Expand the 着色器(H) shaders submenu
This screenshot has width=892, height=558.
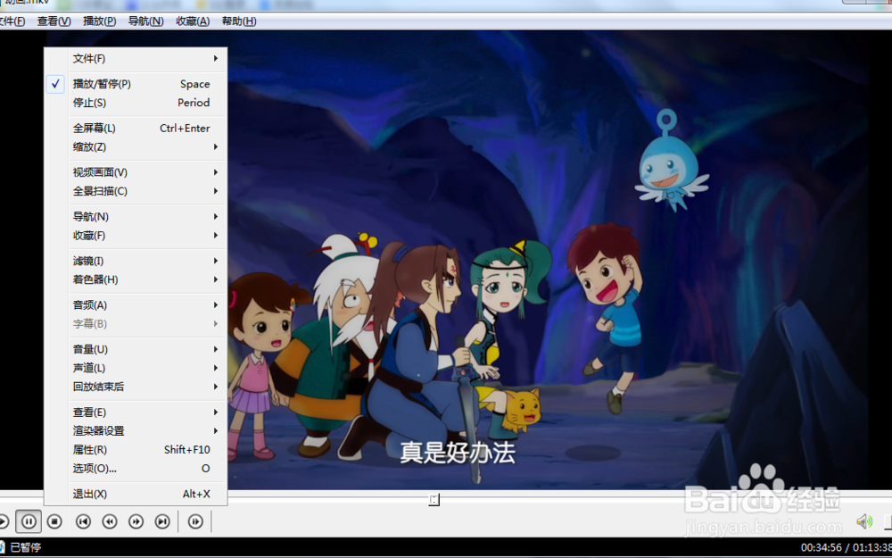pos(136,279)
